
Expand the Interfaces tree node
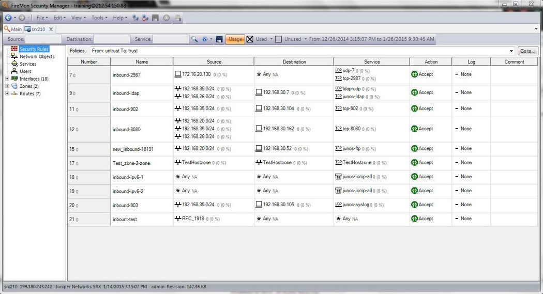pyautogui.click(x=7, y=79)
